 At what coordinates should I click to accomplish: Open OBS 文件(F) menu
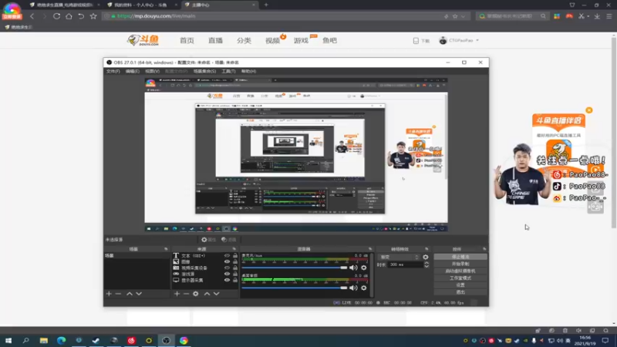tap(113, 71)
